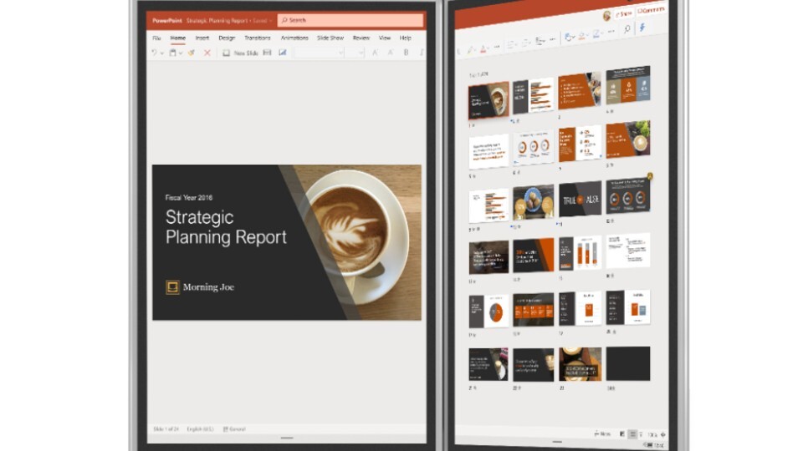
Task: Switch to the Help tab
Action: (x=405, y=38)
